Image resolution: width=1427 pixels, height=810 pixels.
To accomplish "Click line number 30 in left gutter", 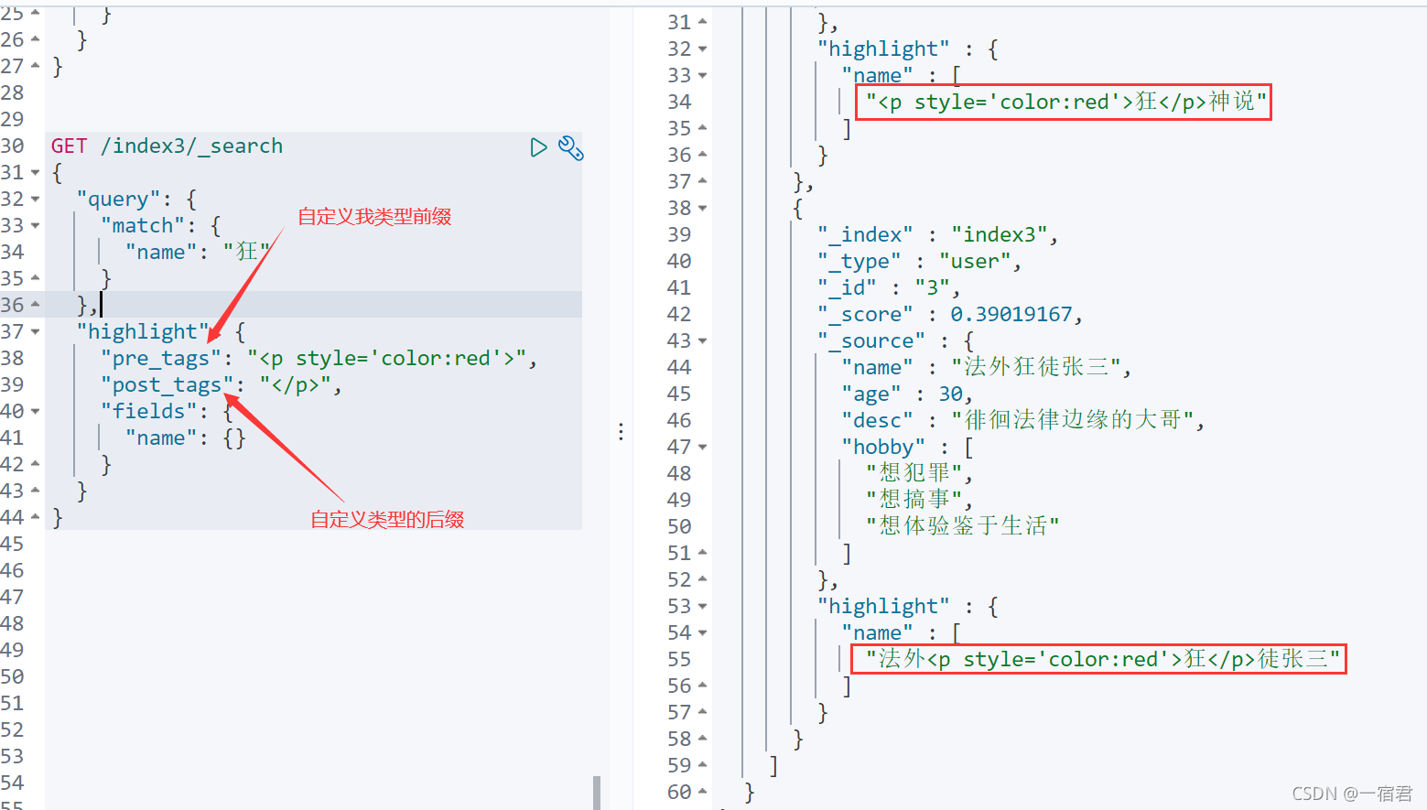I will pos(13,146).
